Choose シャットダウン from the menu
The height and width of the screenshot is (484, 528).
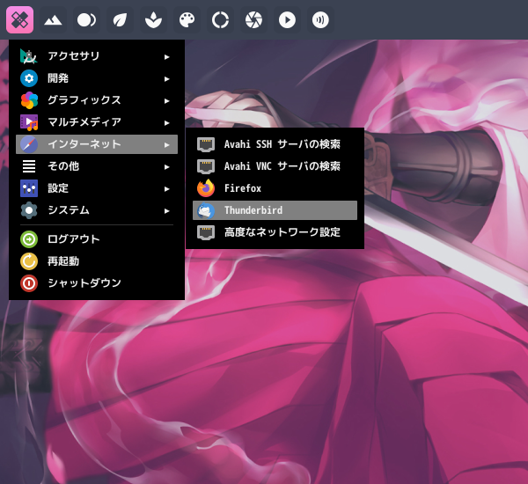coord(97,283)
